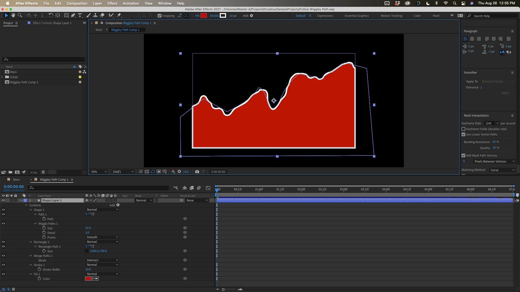Select the Eraser tool
Image resolution: width=520 pixels, height=292 pixels.
pyautogui.click(x=102, y=15)
